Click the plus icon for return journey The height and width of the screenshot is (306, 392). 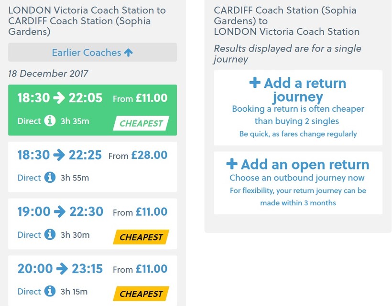click(255, 83)
